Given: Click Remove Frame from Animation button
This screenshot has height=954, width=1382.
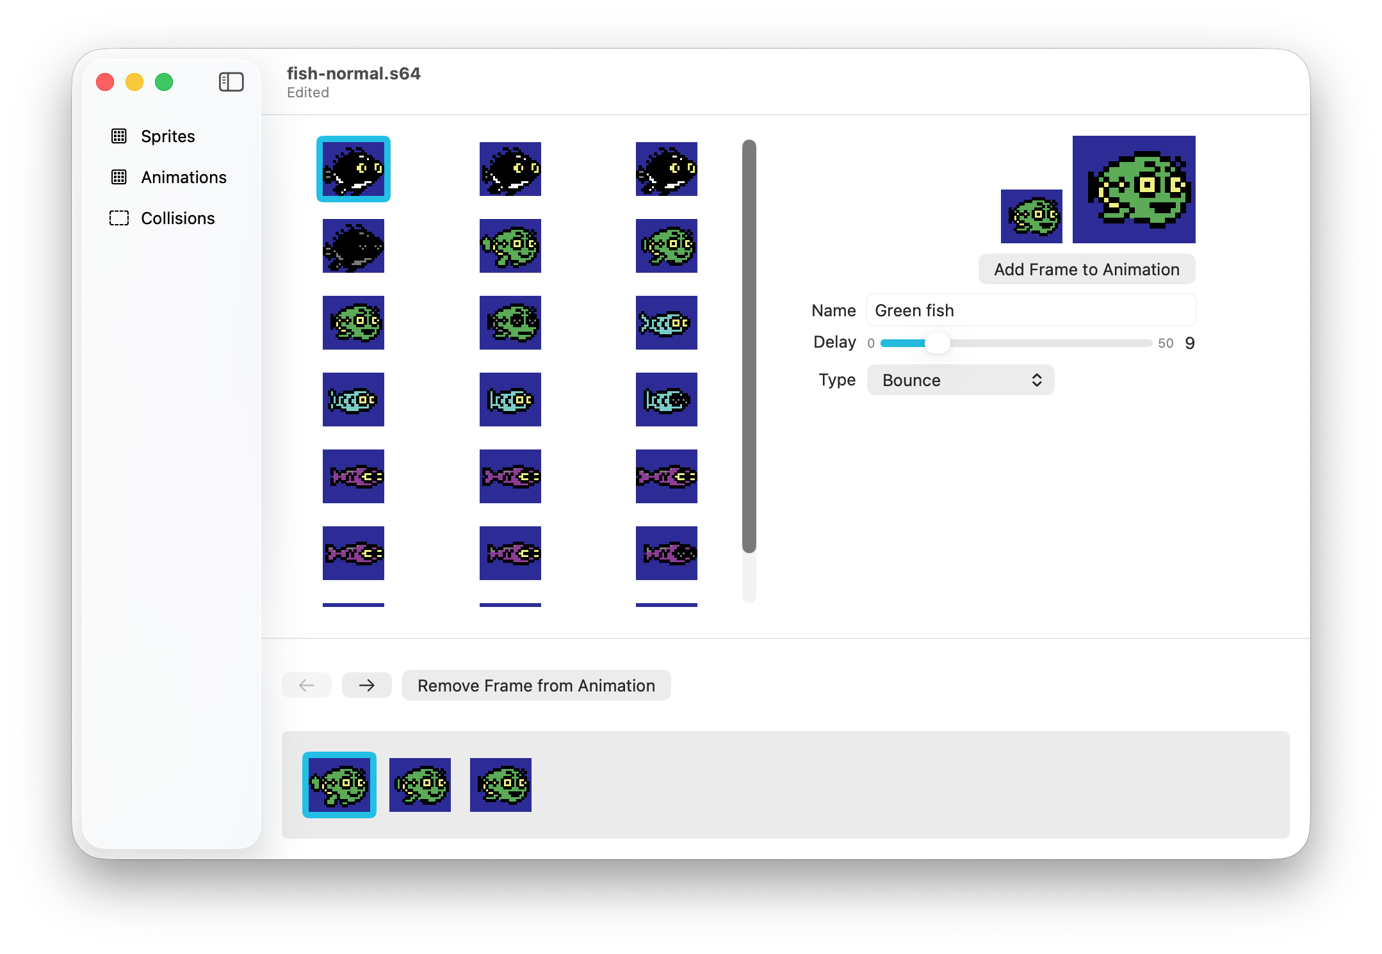Looking at the screenshot, I should coord(536,686).
